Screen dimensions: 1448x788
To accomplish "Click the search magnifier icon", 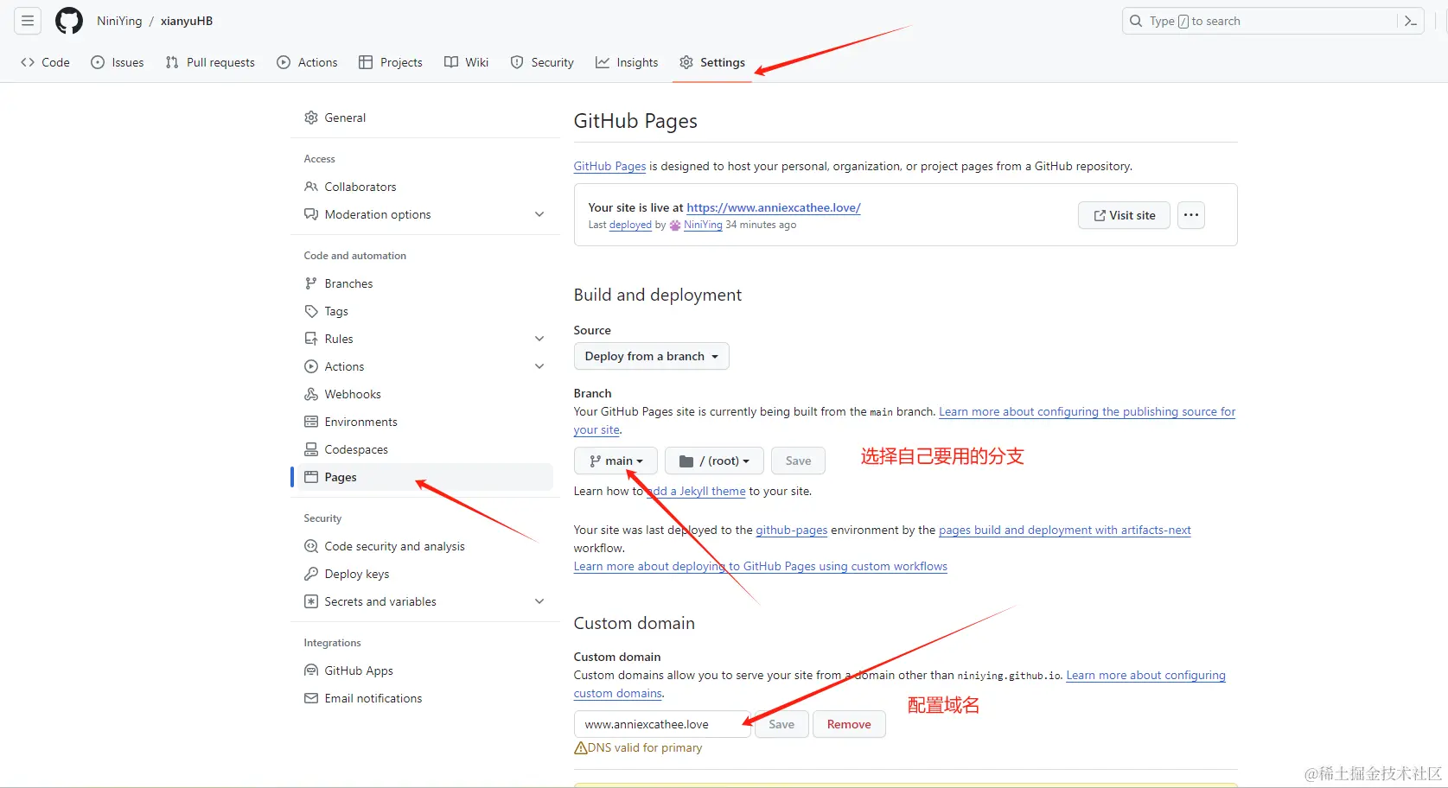I will 1136,21.
